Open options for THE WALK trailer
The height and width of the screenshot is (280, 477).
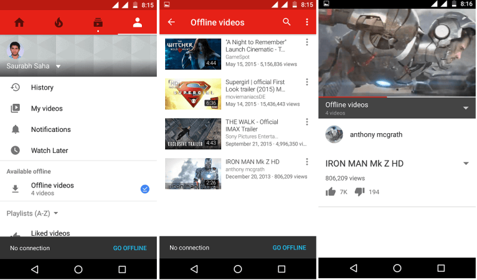point(307,122)
